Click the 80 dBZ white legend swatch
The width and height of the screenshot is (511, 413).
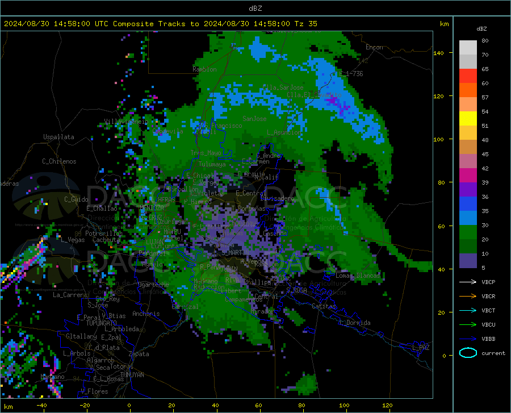click(468, 48)
